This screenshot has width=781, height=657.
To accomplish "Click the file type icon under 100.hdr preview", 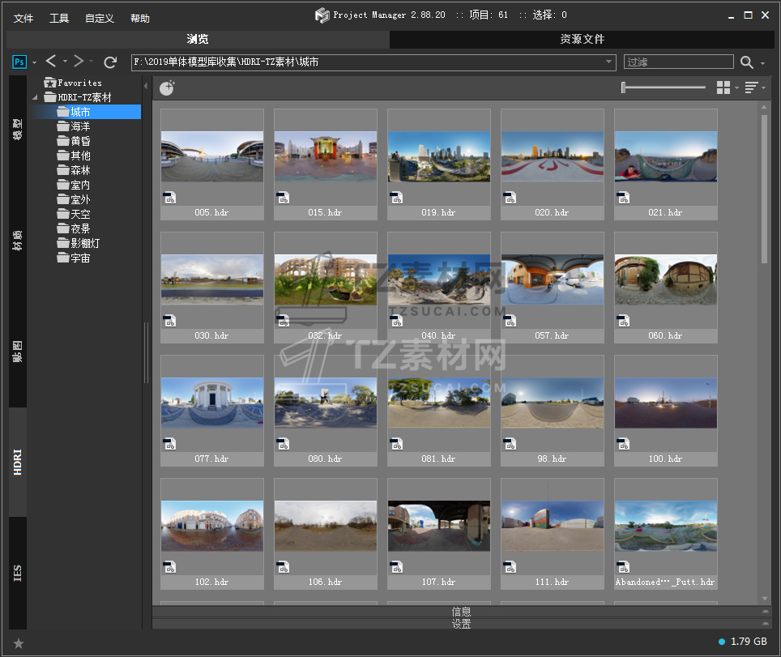I will 624,444.
